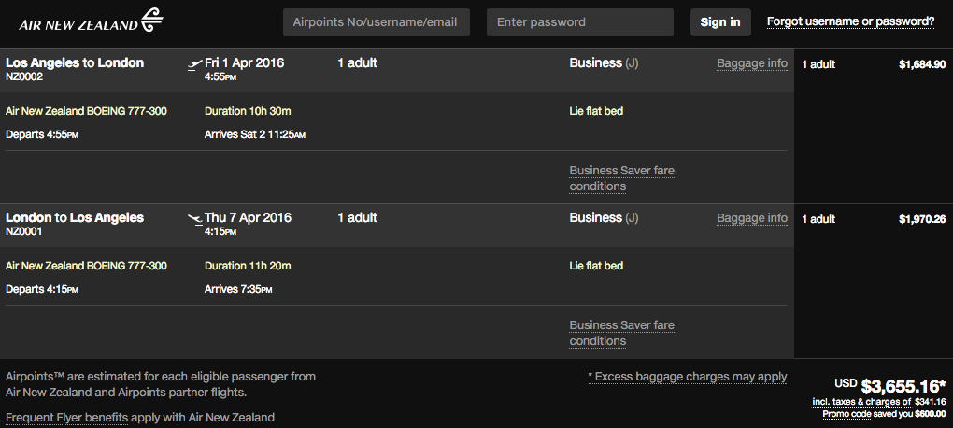View Business Saver fare conditions for flight NZ0002
The width and height of the screenshot is (953, 428).
click(x=621, y=178)
